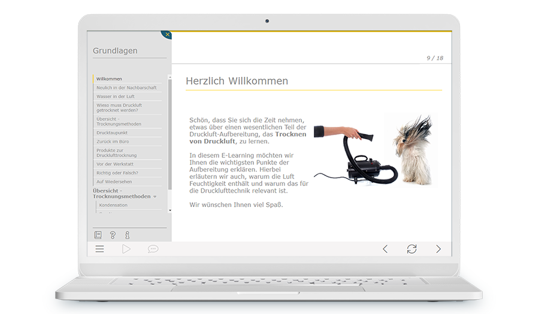
Task: Open Wasser in der Luft
Action: [128, 96]
